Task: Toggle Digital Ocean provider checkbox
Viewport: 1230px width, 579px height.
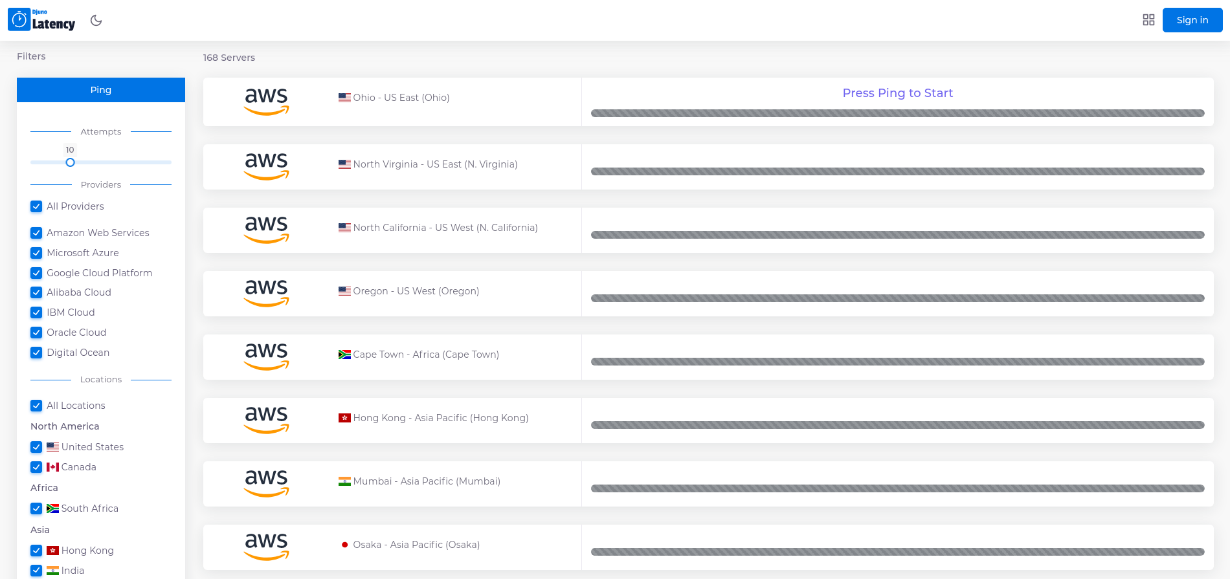Action: [x=36, y=353]
